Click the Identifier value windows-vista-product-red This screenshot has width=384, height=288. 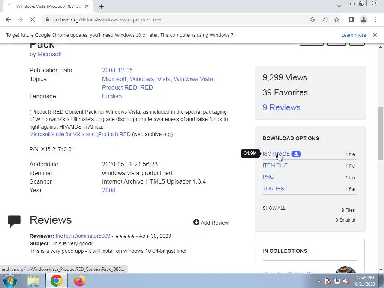136,173
